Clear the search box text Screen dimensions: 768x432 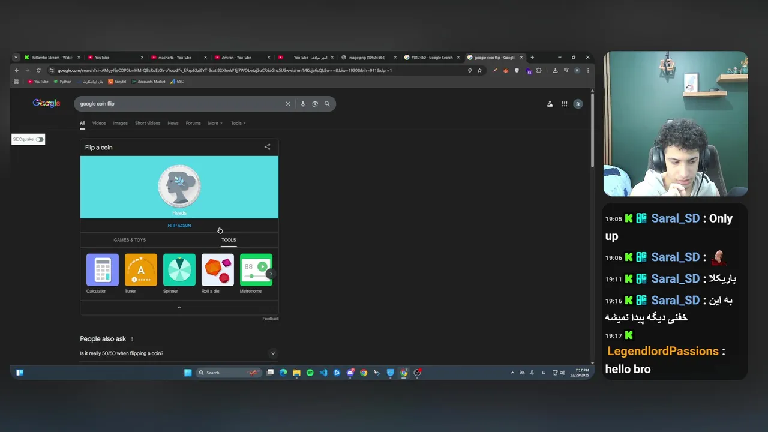point(288,104)
